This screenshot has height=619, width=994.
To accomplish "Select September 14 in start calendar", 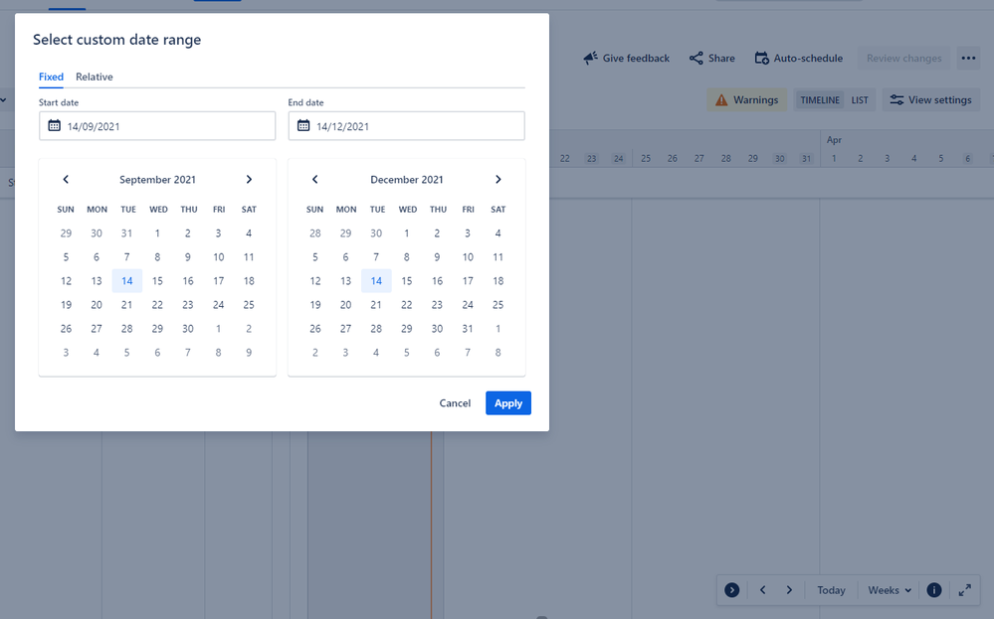I will pyautogui.click(x=126, y=281).
